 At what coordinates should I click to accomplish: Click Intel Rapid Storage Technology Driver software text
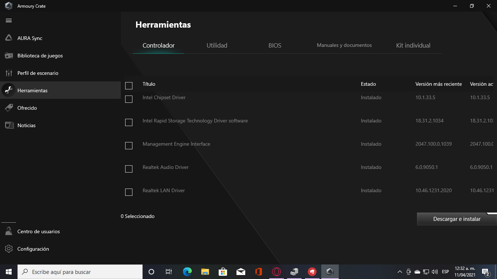pos(195,121)
